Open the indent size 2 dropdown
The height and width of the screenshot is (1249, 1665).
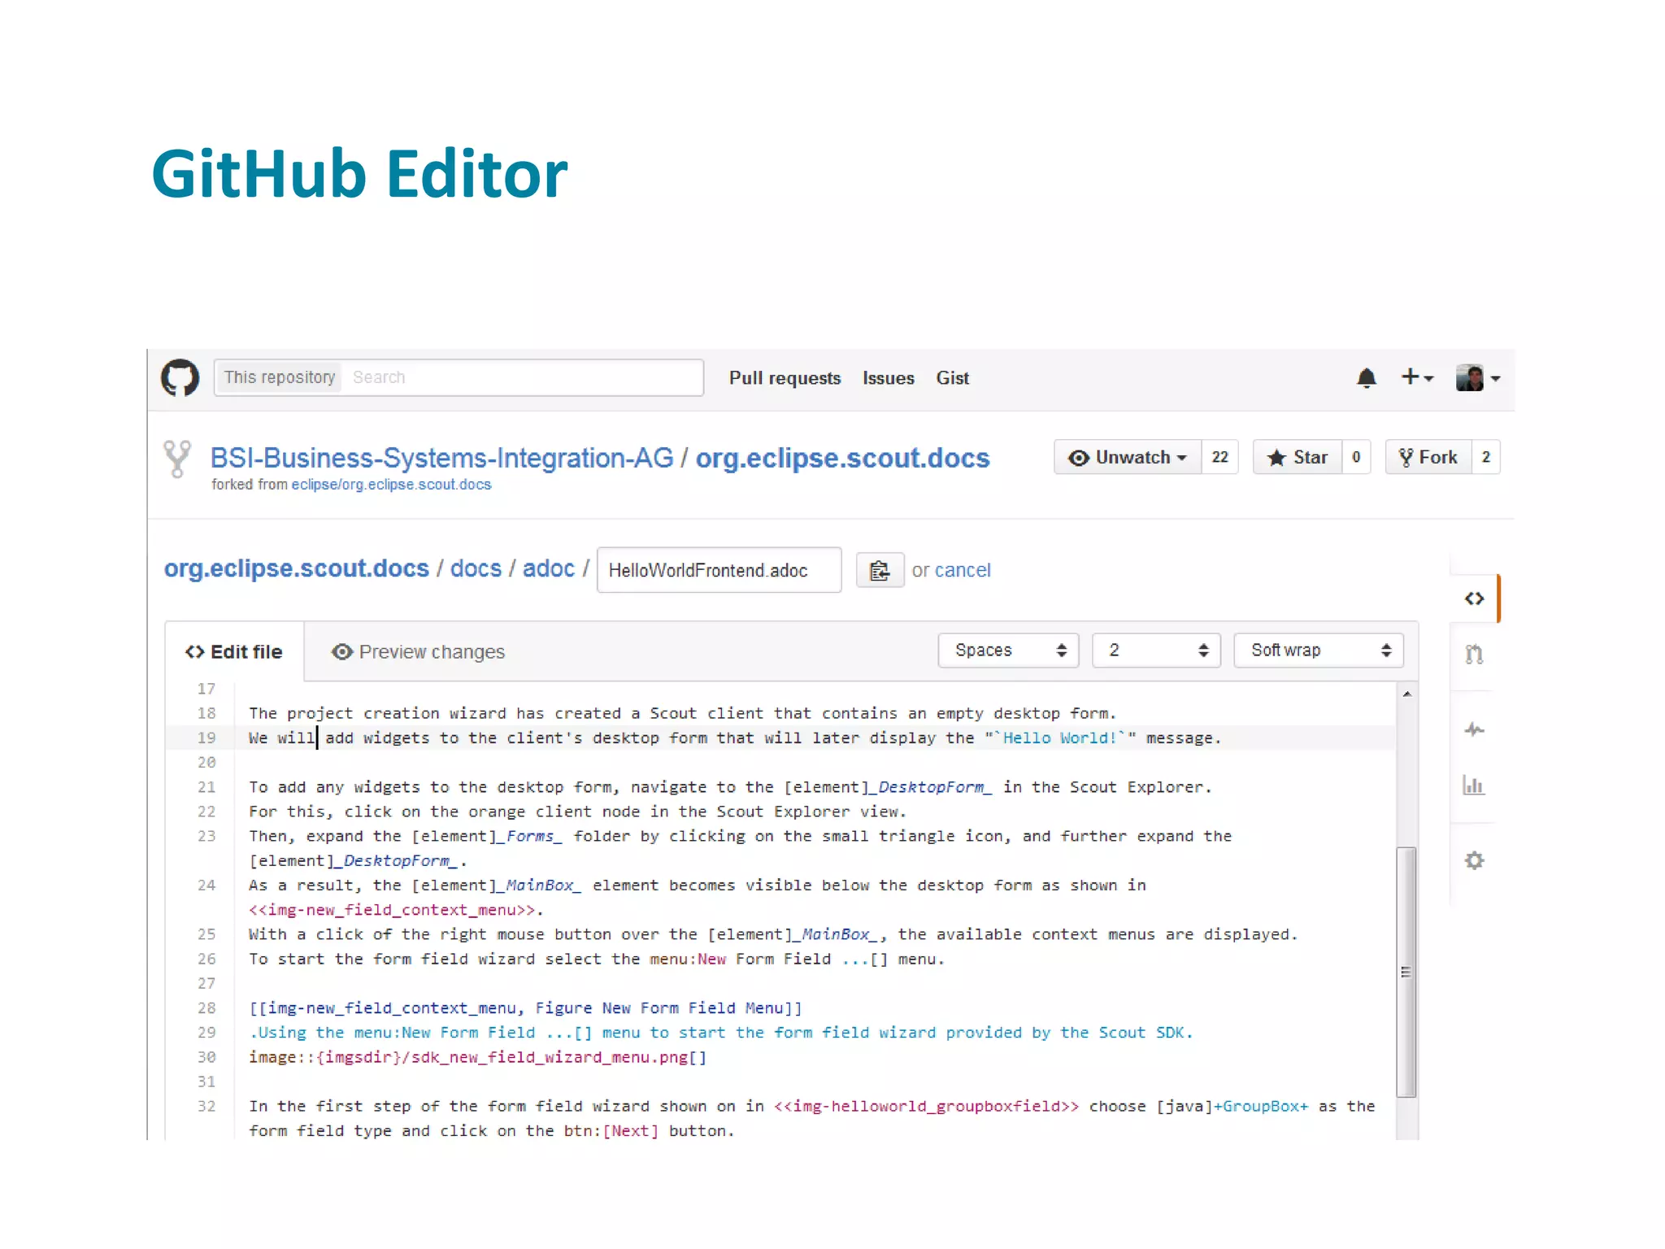[1156, 651]
